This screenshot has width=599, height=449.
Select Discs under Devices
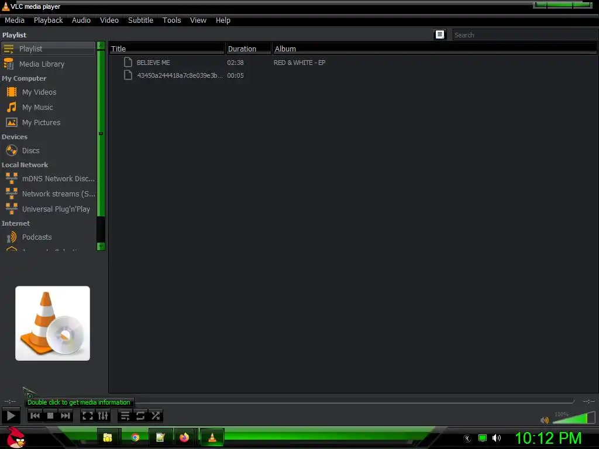[48, 150]
